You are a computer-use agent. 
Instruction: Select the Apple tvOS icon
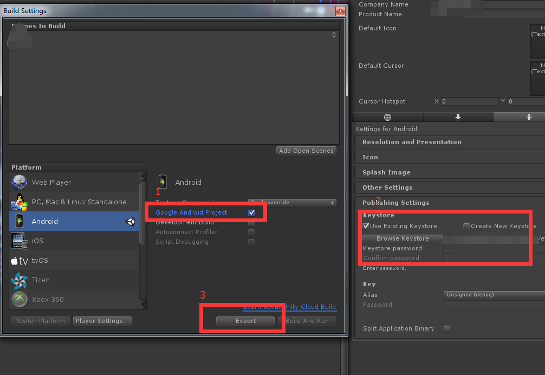(19, 261)
